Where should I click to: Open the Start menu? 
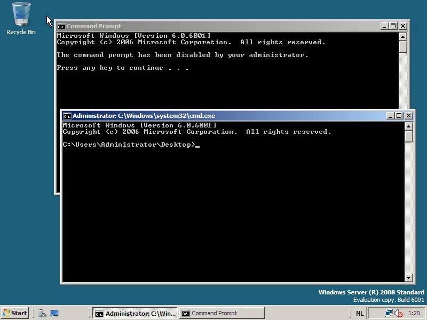click(15, 313)
